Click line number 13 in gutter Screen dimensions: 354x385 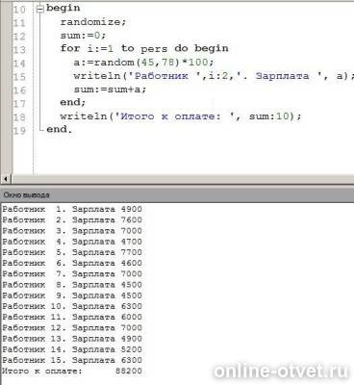19,50
